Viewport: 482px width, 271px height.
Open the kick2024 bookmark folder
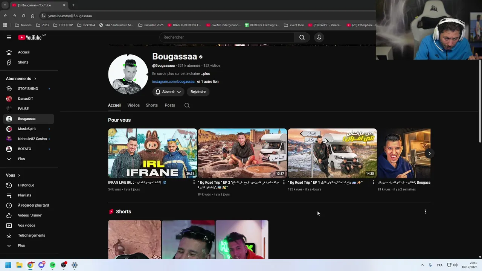(86, 25)
